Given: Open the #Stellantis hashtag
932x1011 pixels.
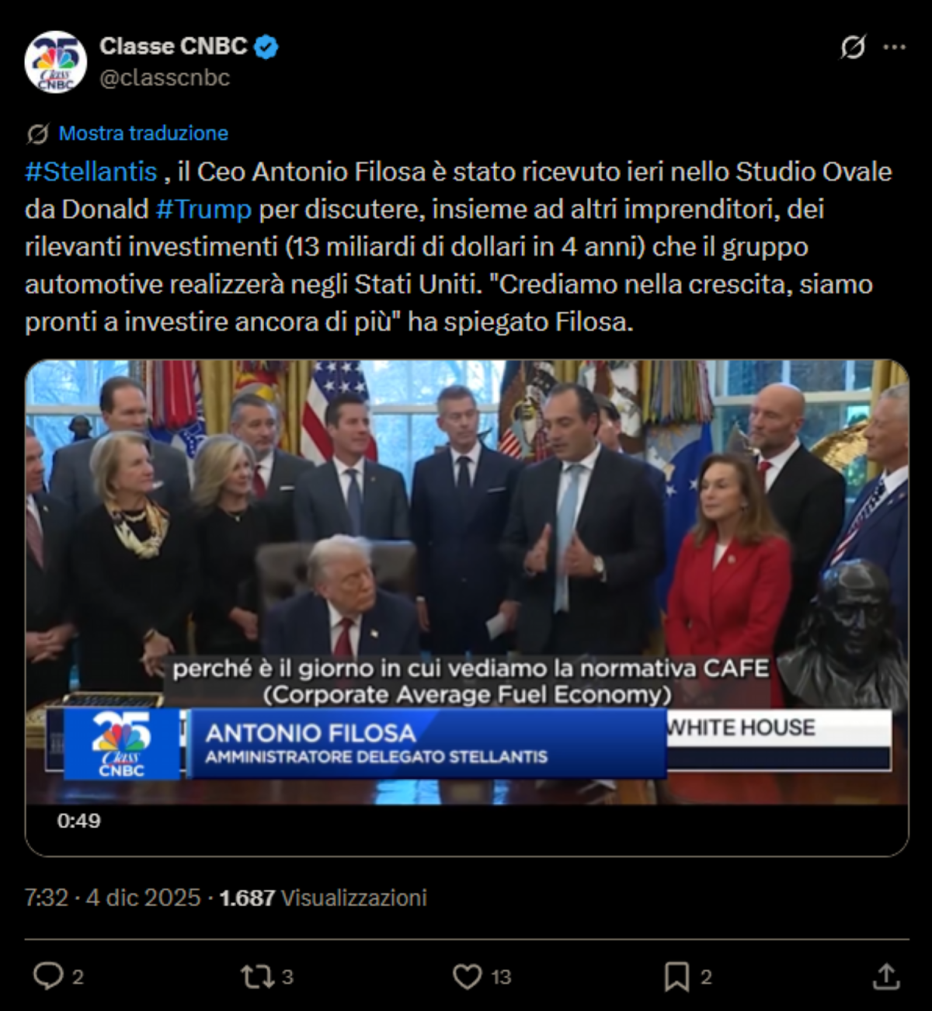Looking at the screenshot, I should point(91,172).
